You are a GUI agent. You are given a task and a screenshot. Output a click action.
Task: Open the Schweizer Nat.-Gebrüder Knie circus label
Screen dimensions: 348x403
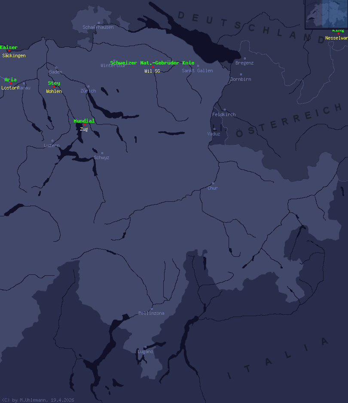click(152, 63)
